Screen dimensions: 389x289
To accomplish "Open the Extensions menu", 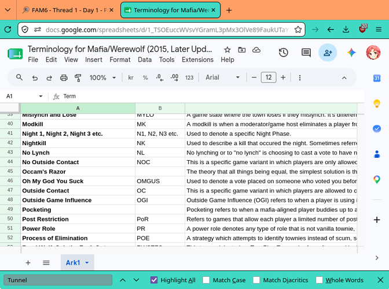I will tap(197, 60).
